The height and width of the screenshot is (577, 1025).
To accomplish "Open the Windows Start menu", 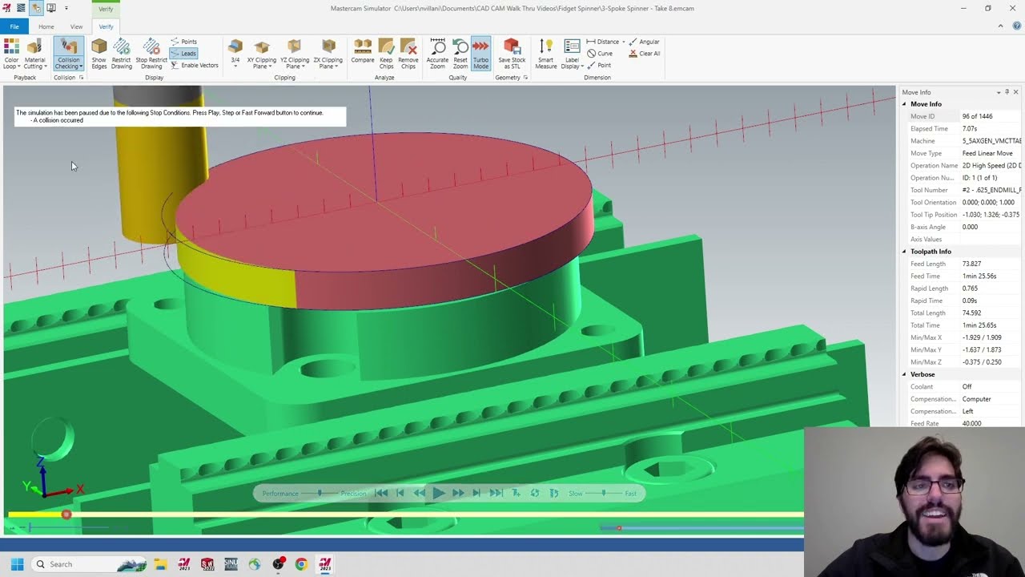I will (x=18, y=564).
